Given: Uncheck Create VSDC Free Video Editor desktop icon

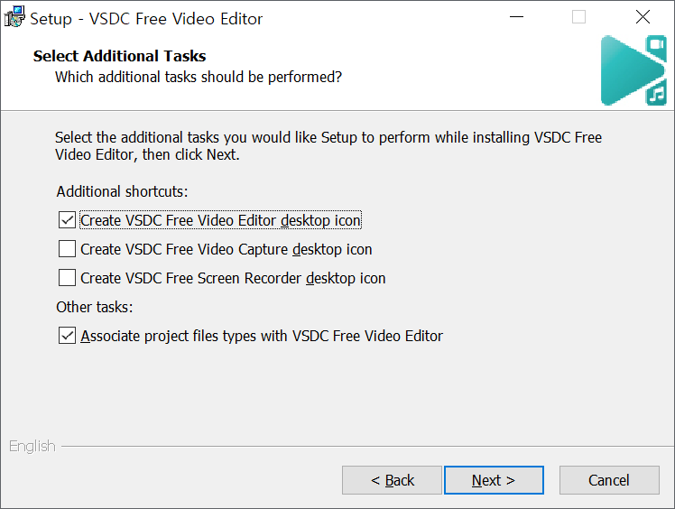Looking at the screenshot, I should coord(68,220).
